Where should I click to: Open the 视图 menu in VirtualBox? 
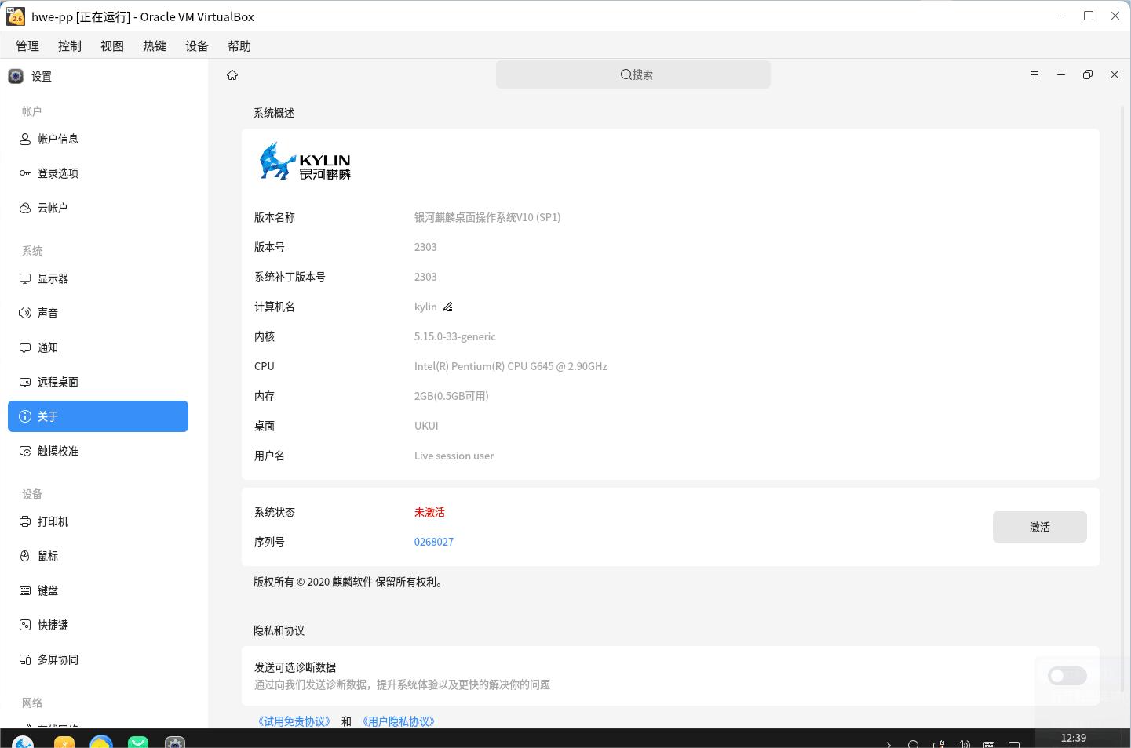click(112, 46)
